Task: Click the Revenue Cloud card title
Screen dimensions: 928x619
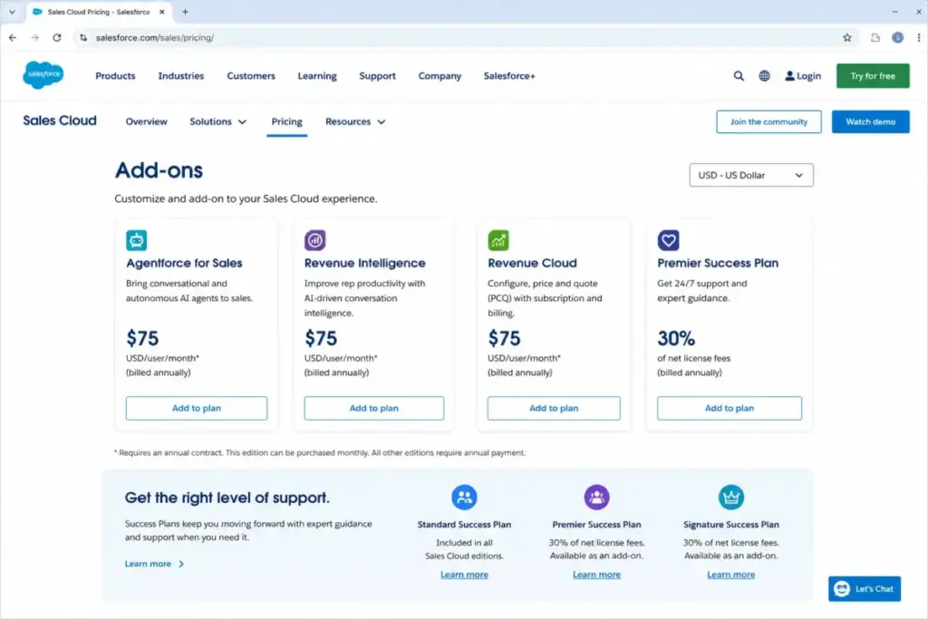Action: click(532, 263)
